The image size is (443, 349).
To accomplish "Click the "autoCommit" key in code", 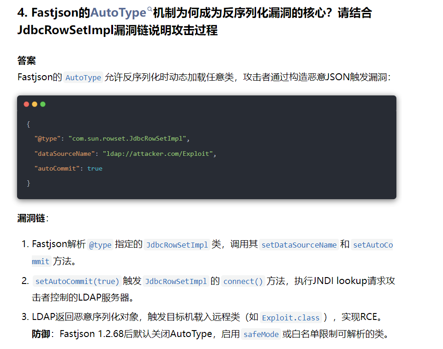I will pyautogui.click(x=57, y=169).
